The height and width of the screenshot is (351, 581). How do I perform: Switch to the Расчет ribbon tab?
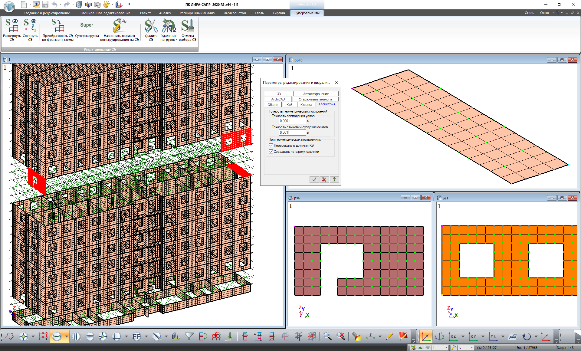(x=145, y=13)
